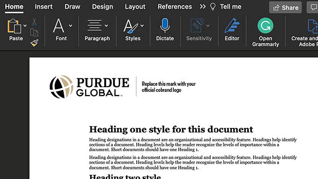Viewport: 318px width, 179px height.
Task: Show more ribbon tabs via double chevron
Action: point(202,7)
